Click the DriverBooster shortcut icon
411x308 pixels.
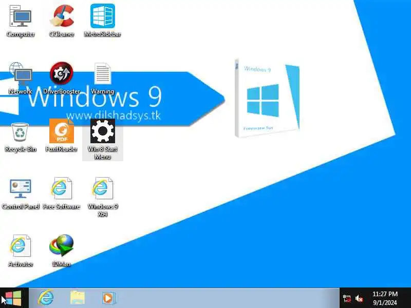62,73
